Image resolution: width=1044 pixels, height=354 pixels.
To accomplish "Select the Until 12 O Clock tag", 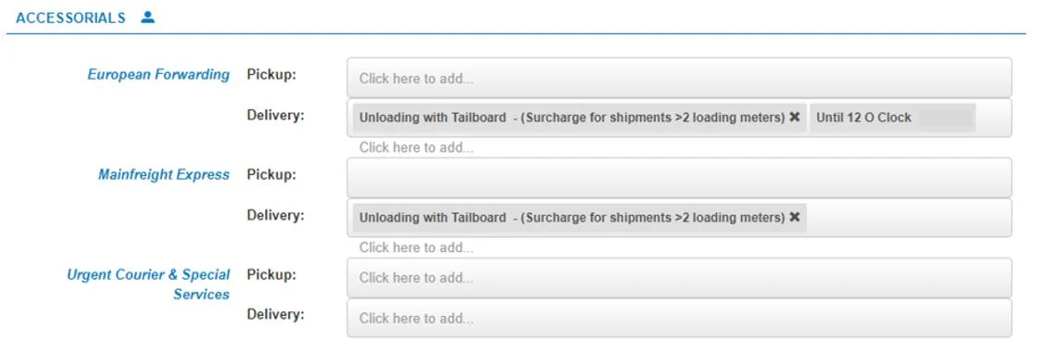I will (863, 118).
